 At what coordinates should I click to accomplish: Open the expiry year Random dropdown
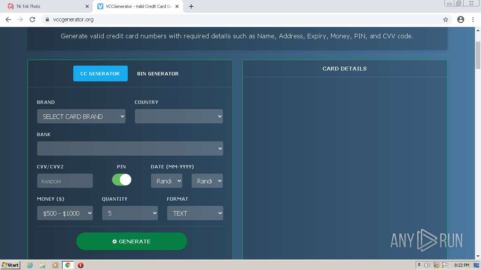(207, 181)
